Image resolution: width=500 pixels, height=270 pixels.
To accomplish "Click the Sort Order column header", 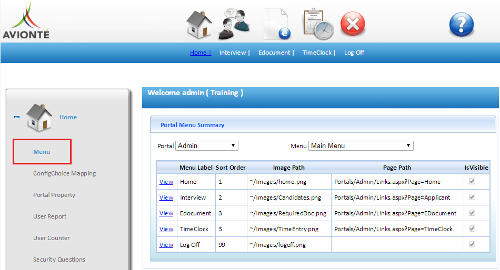I will (x=231, y=168).
